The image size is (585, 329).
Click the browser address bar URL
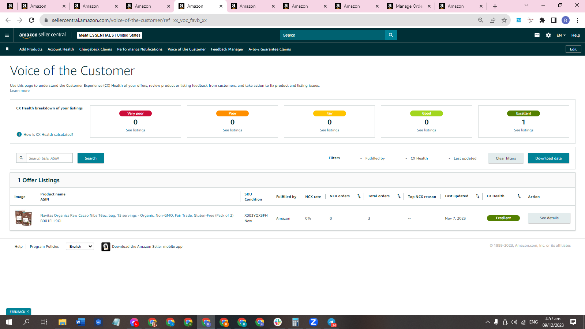click(129, 20)
